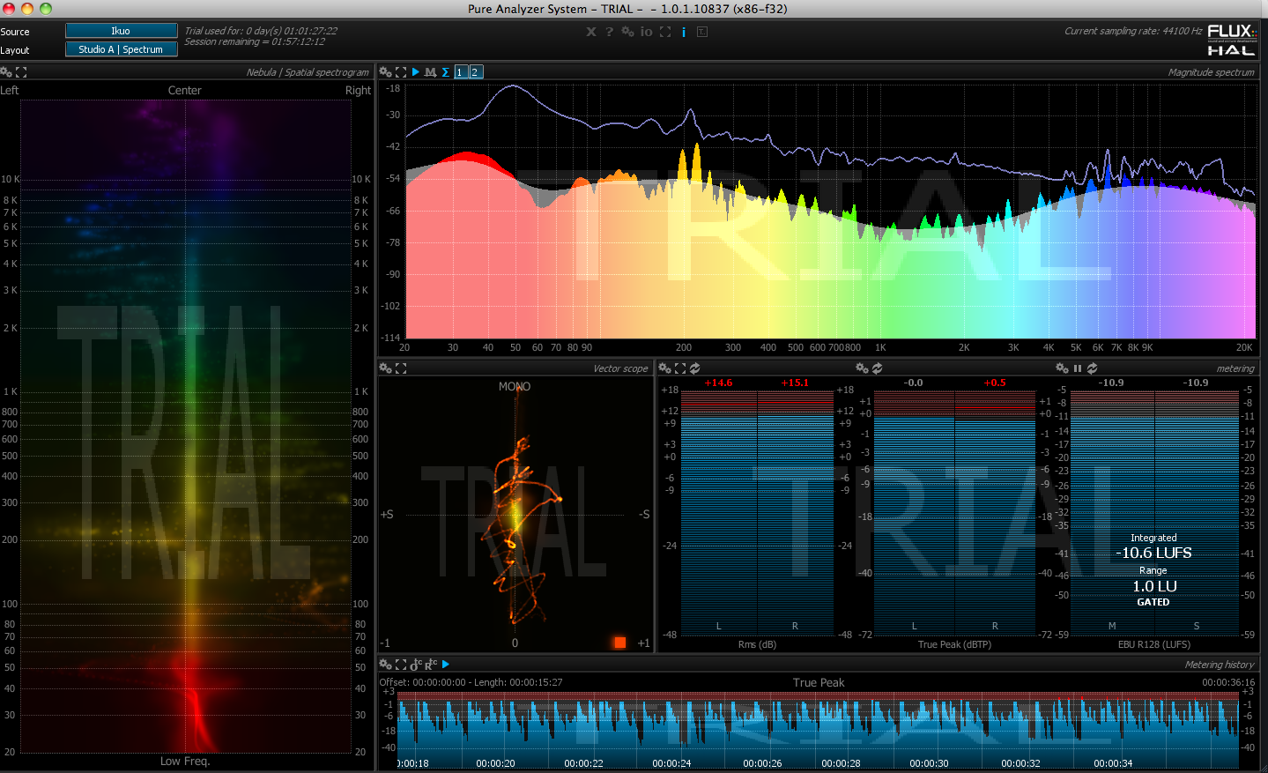Open the Ikuo source selector
The height and width of the screenshot is (773, 1268).
pyautogui.click(x=121, y=29)
